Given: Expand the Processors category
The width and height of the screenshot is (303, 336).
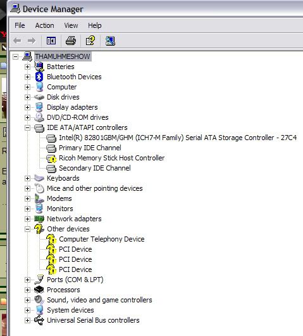Looking at the screenshot, I should pyautogui.click(x=27, y=290).
